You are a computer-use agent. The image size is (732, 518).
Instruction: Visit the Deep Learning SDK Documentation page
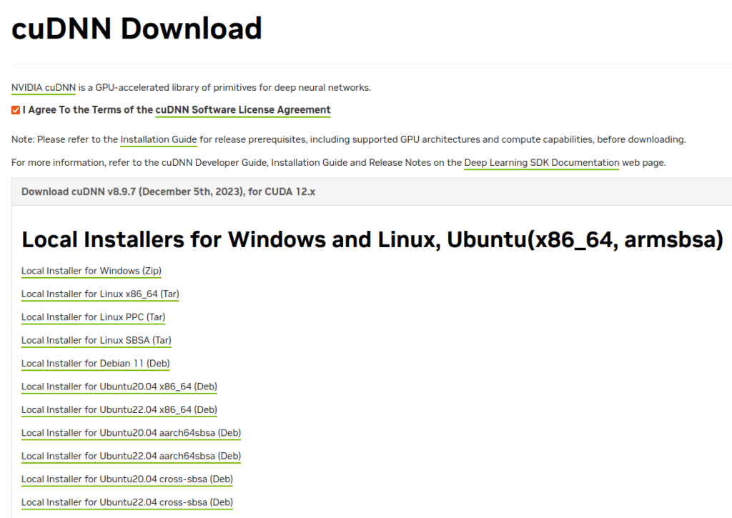(541, 162)
